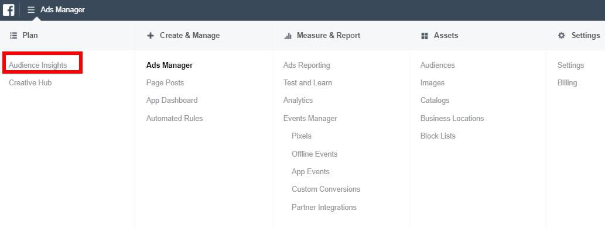Click the Measure & Report chart icon

(x=288, y=36)
